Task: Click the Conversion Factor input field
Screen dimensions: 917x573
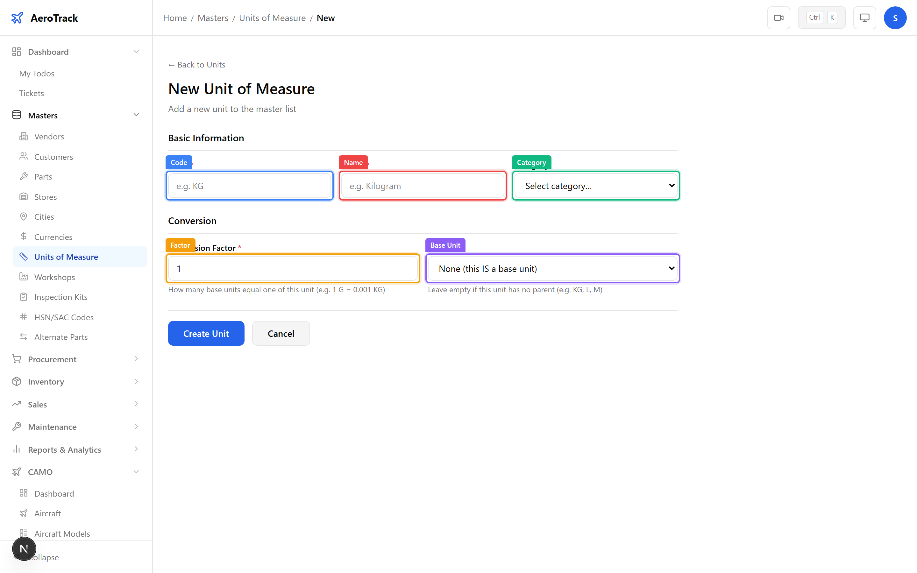Action: pos(293,268)
